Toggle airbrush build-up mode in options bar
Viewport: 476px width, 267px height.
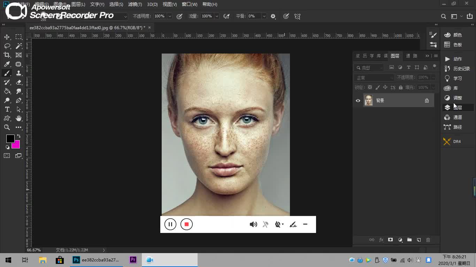click(227, 16)
